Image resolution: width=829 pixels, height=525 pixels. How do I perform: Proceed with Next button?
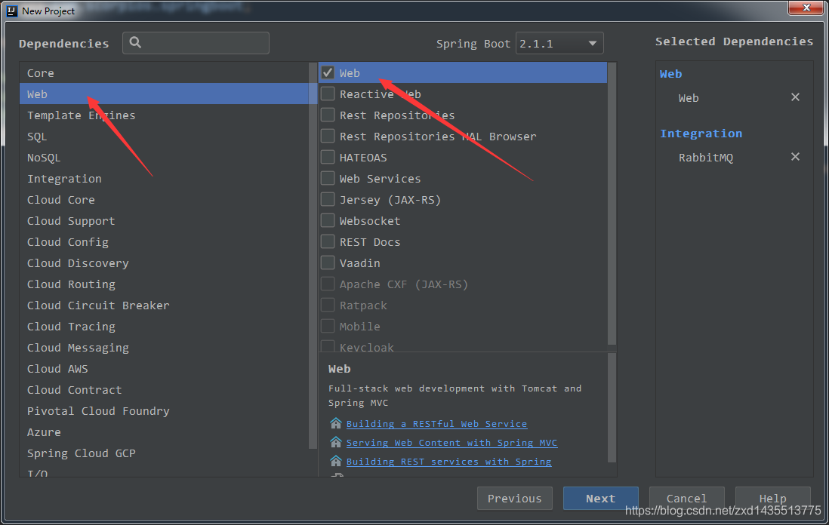pyautogui.click(x=600, y=498)
